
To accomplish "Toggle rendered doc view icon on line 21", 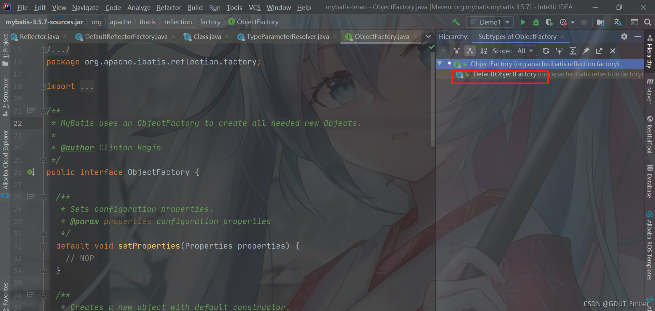I will (x=31, y=110).
